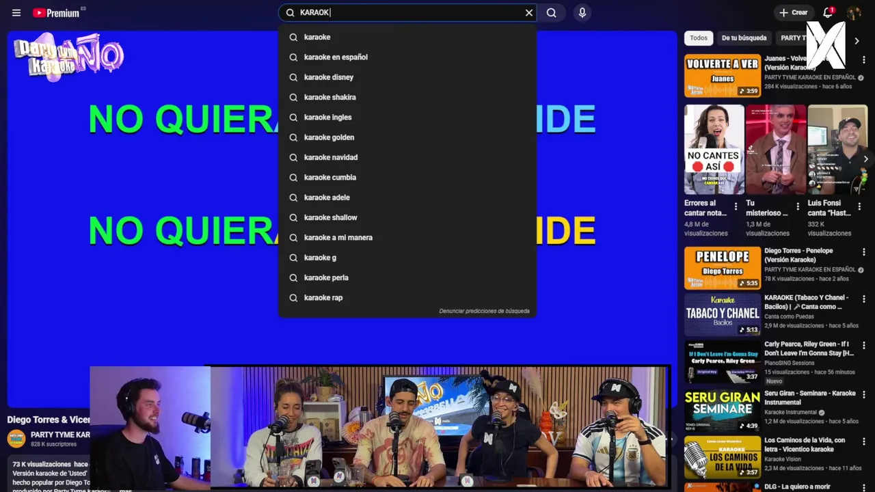
Task: Open the Carly Pearce, Riley Green thumbnail
Action: (x=723, y=361)
